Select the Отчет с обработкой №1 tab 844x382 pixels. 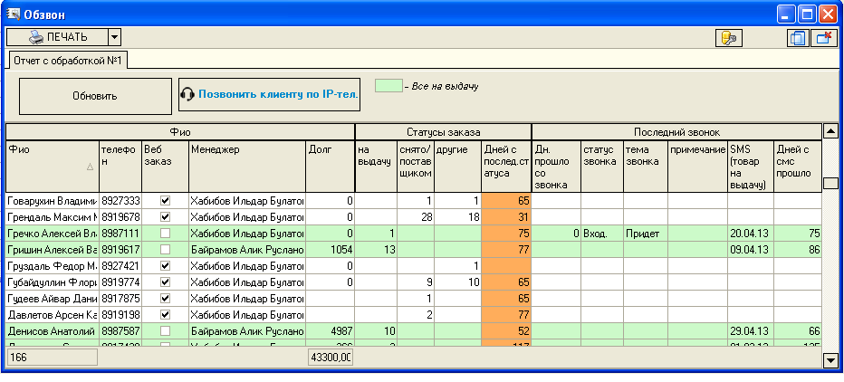click(x=68, y=60)
